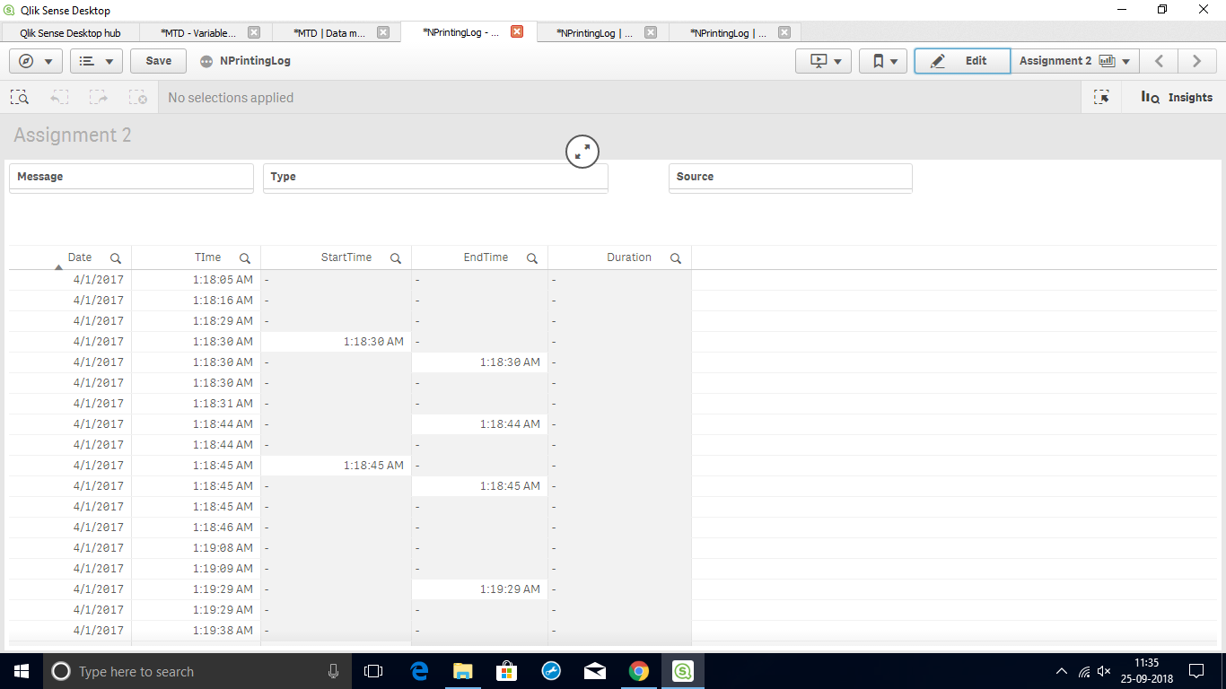Image resolution: width=1226 pixels, height=689 pixels.
Task: Clear all selections
Action: pos(137,98)
